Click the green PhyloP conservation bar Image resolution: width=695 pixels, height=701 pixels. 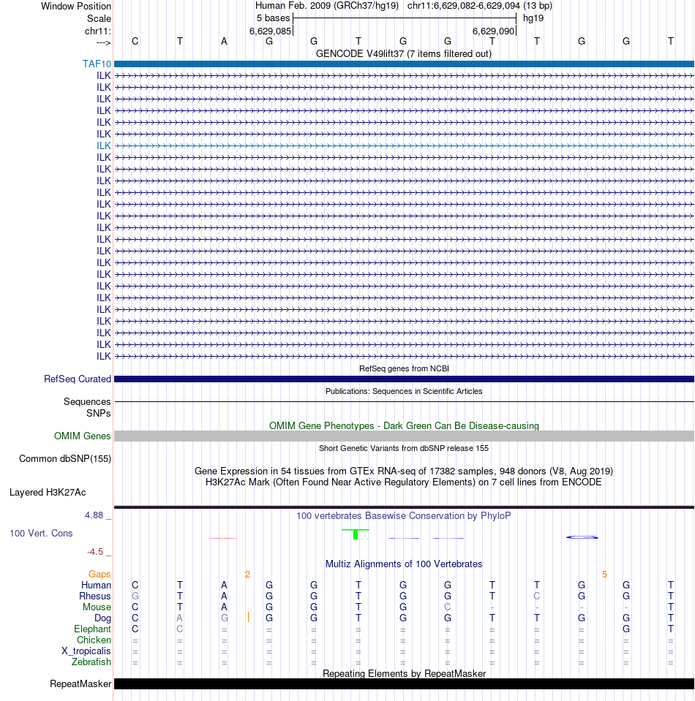(x=356, y=534)
